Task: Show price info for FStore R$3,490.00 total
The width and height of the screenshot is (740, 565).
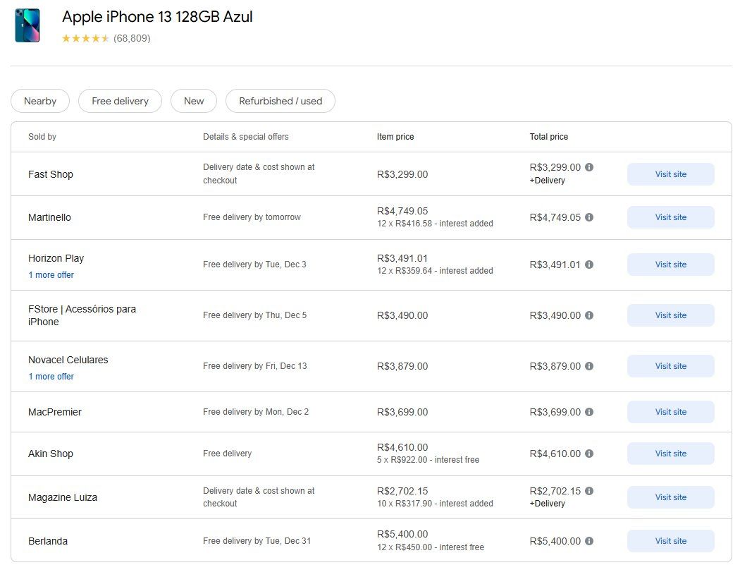Action: coord(589,315)
